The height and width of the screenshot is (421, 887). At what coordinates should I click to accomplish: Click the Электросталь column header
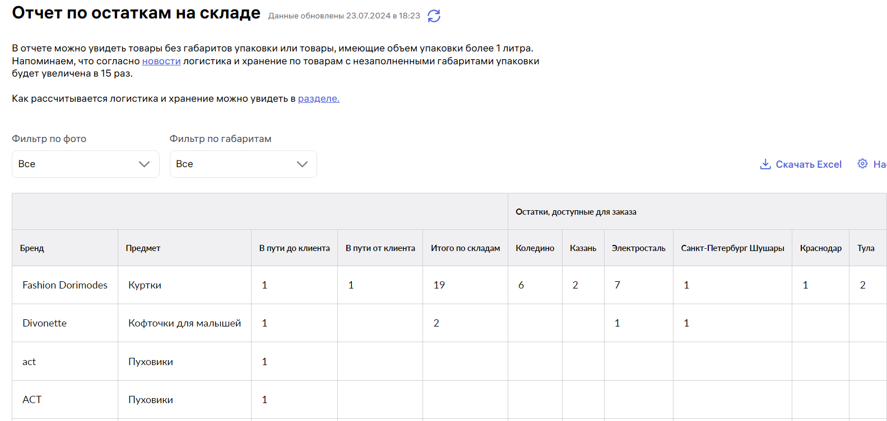pos(638,248)
